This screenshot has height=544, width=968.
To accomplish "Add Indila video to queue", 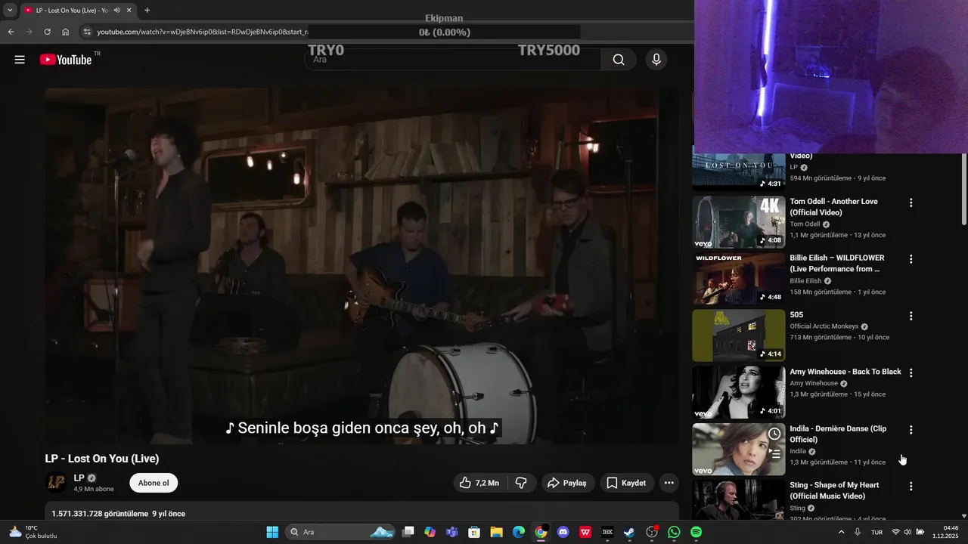I will [x=774, y=454].
